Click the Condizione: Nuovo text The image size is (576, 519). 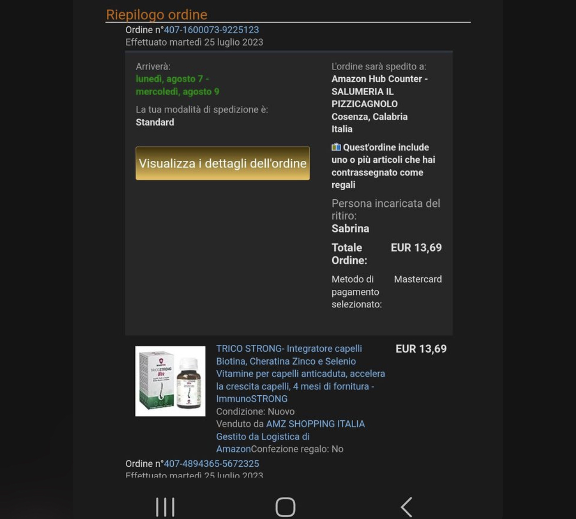[x=255, y=411]
